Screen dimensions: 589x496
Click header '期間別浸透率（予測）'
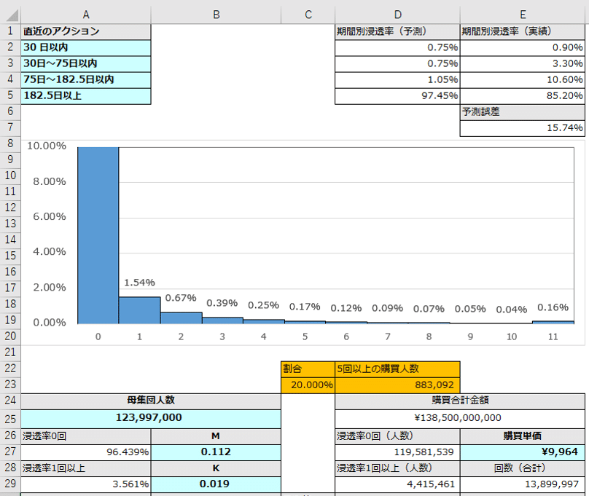coord(397,31)
